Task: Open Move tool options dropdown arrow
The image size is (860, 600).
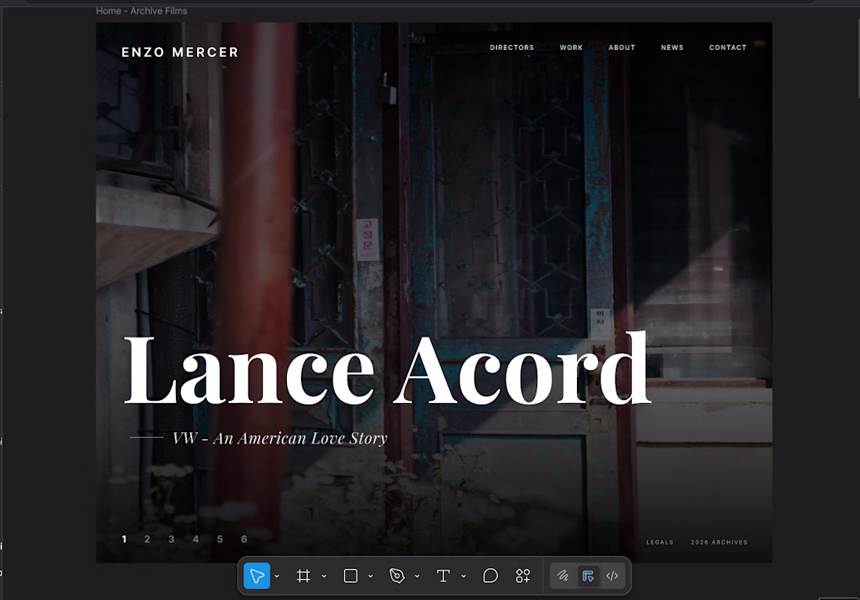Action: pyautogui.click(x=277, y=577)
